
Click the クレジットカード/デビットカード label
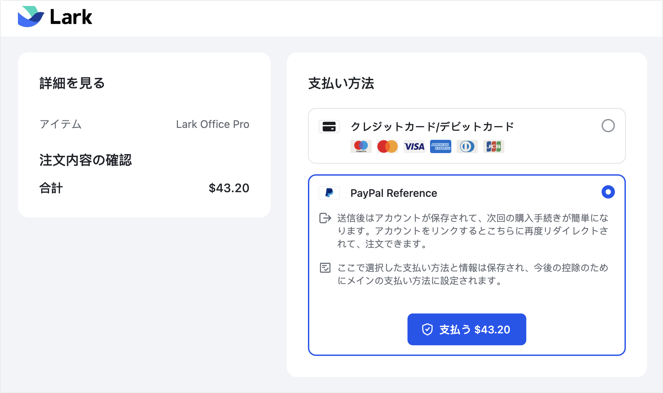(432, 127)
